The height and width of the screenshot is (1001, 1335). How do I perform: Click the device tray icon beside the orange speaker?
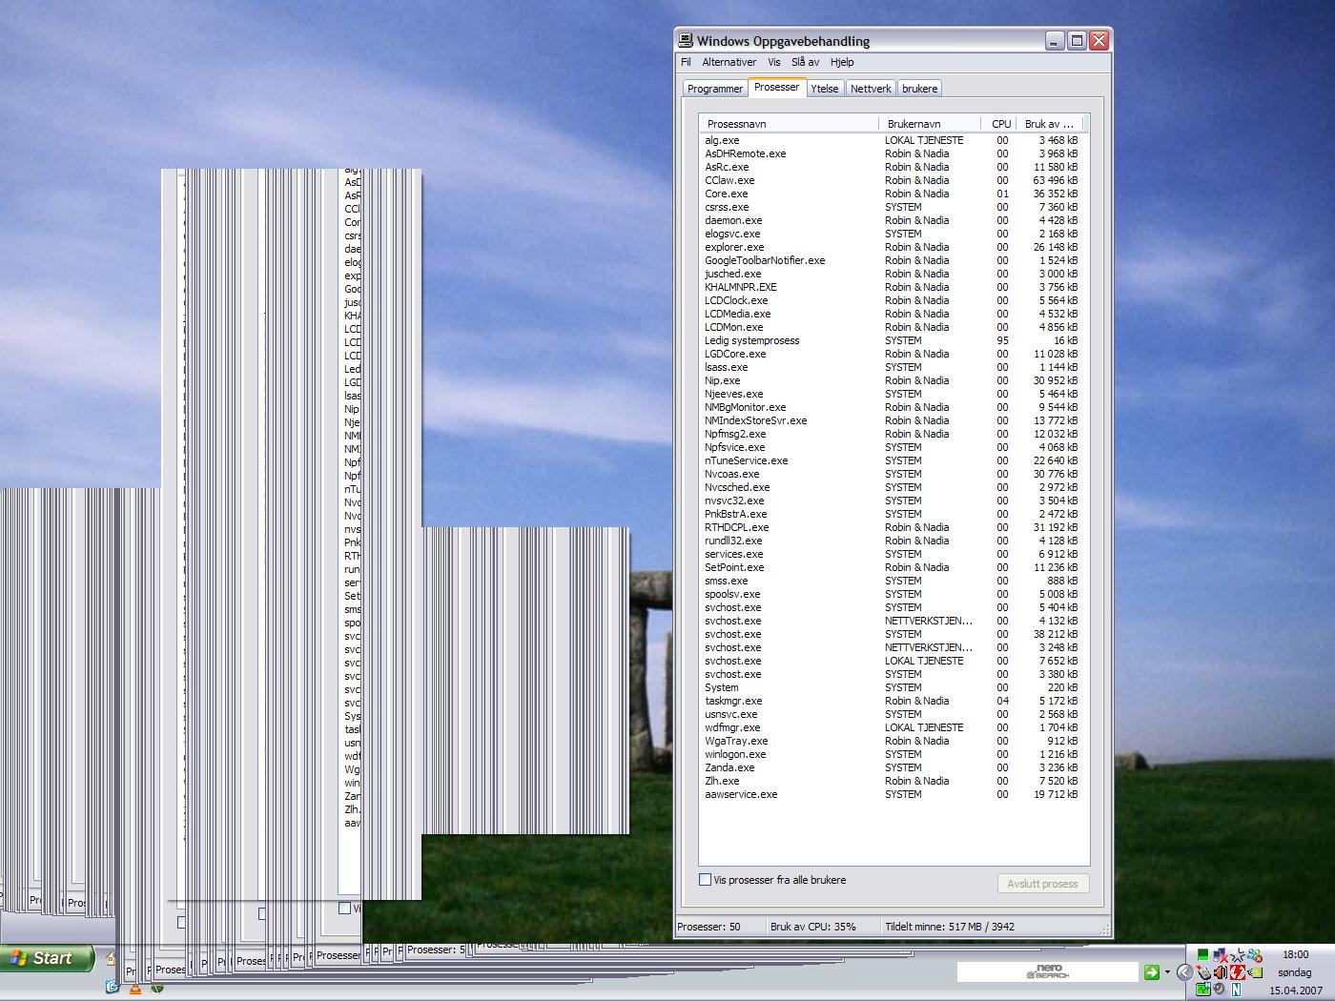1203,972
